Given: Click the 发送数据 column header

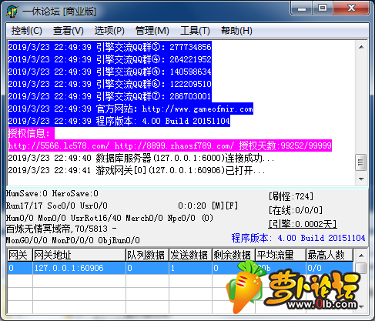Looking at the screenshot, I should click(x=190, y=255).
